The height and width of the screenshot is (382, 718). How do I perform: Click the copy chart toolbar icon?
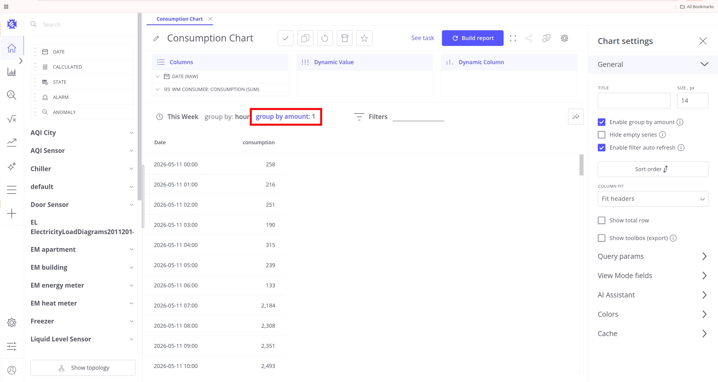pos(305,38)
